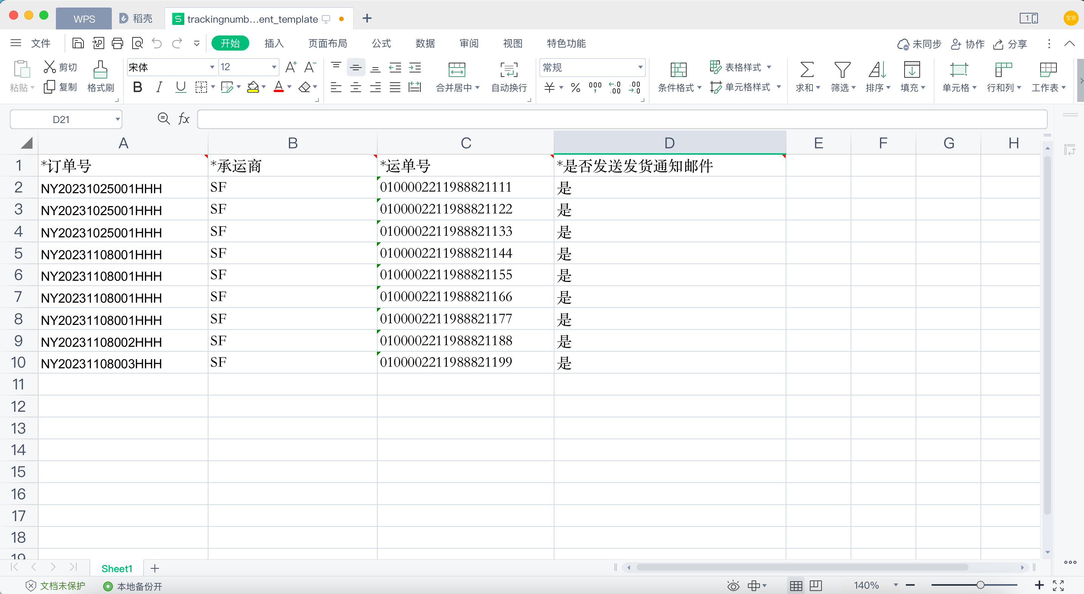The image size is (1084, 594).
Task: Toggle bold formatting button
Action: (x=137, y=88)
